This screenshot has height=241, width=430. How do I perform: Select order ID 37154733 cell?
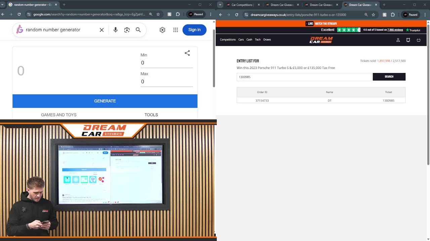click(262, 100)
